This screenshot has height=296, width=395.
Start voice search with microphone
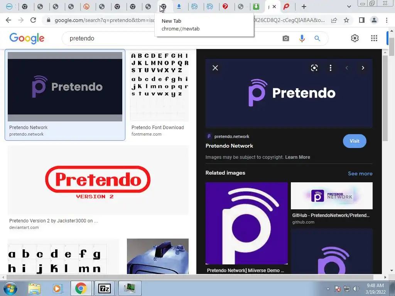pos(302,38)
